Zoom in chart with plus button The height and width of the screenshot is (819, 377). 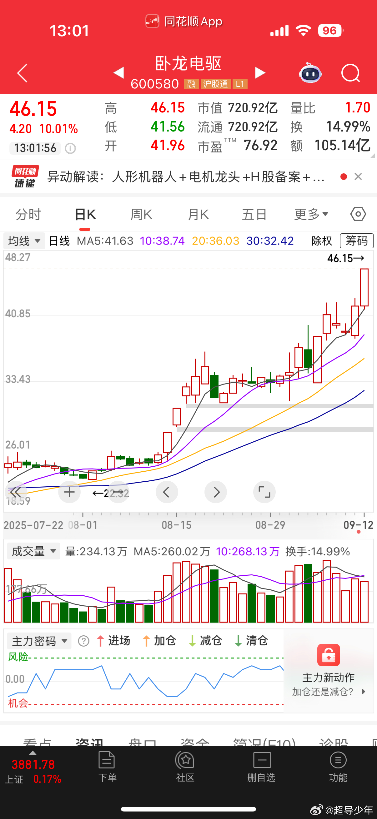(x=69, y=492)
